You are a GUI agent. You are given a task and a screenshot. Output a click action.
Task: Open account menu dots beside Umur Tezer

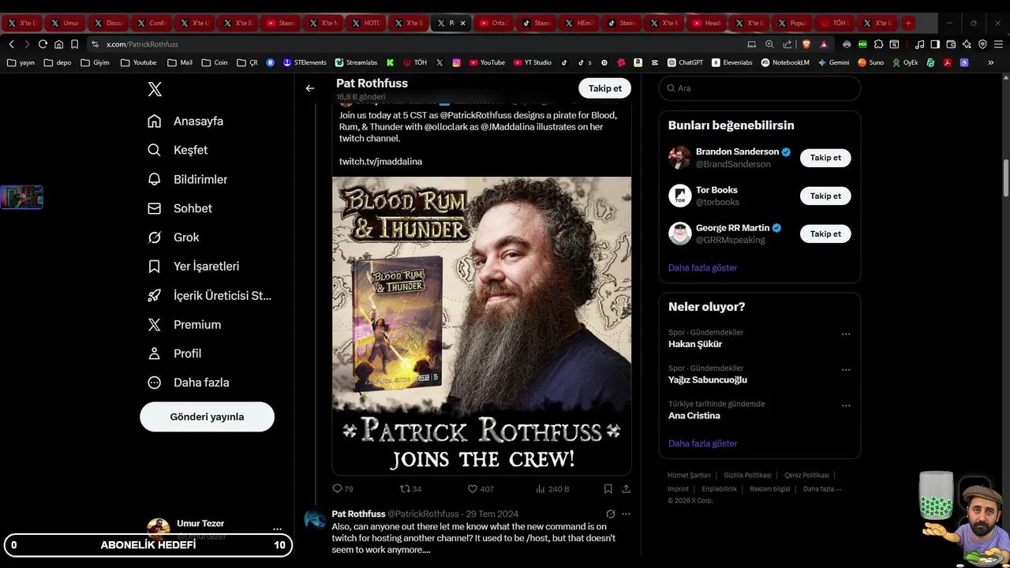277,529
